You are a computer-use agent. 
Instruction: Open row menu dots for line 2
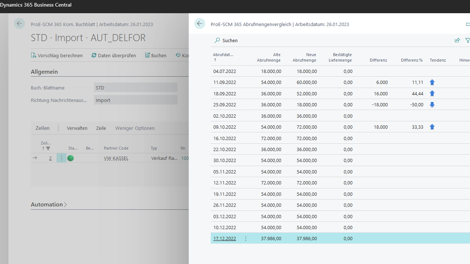(61, 158)
